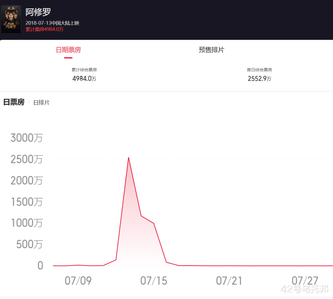Click the 累计综合票房 value 4984.0万

pos(84,79)
